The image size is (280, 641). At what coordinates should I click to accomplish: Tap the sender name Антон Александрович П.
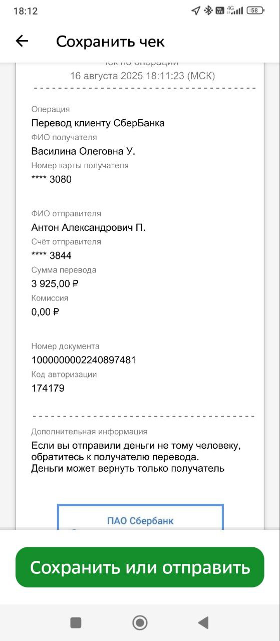pyautogui.click(x=88, y=228)
